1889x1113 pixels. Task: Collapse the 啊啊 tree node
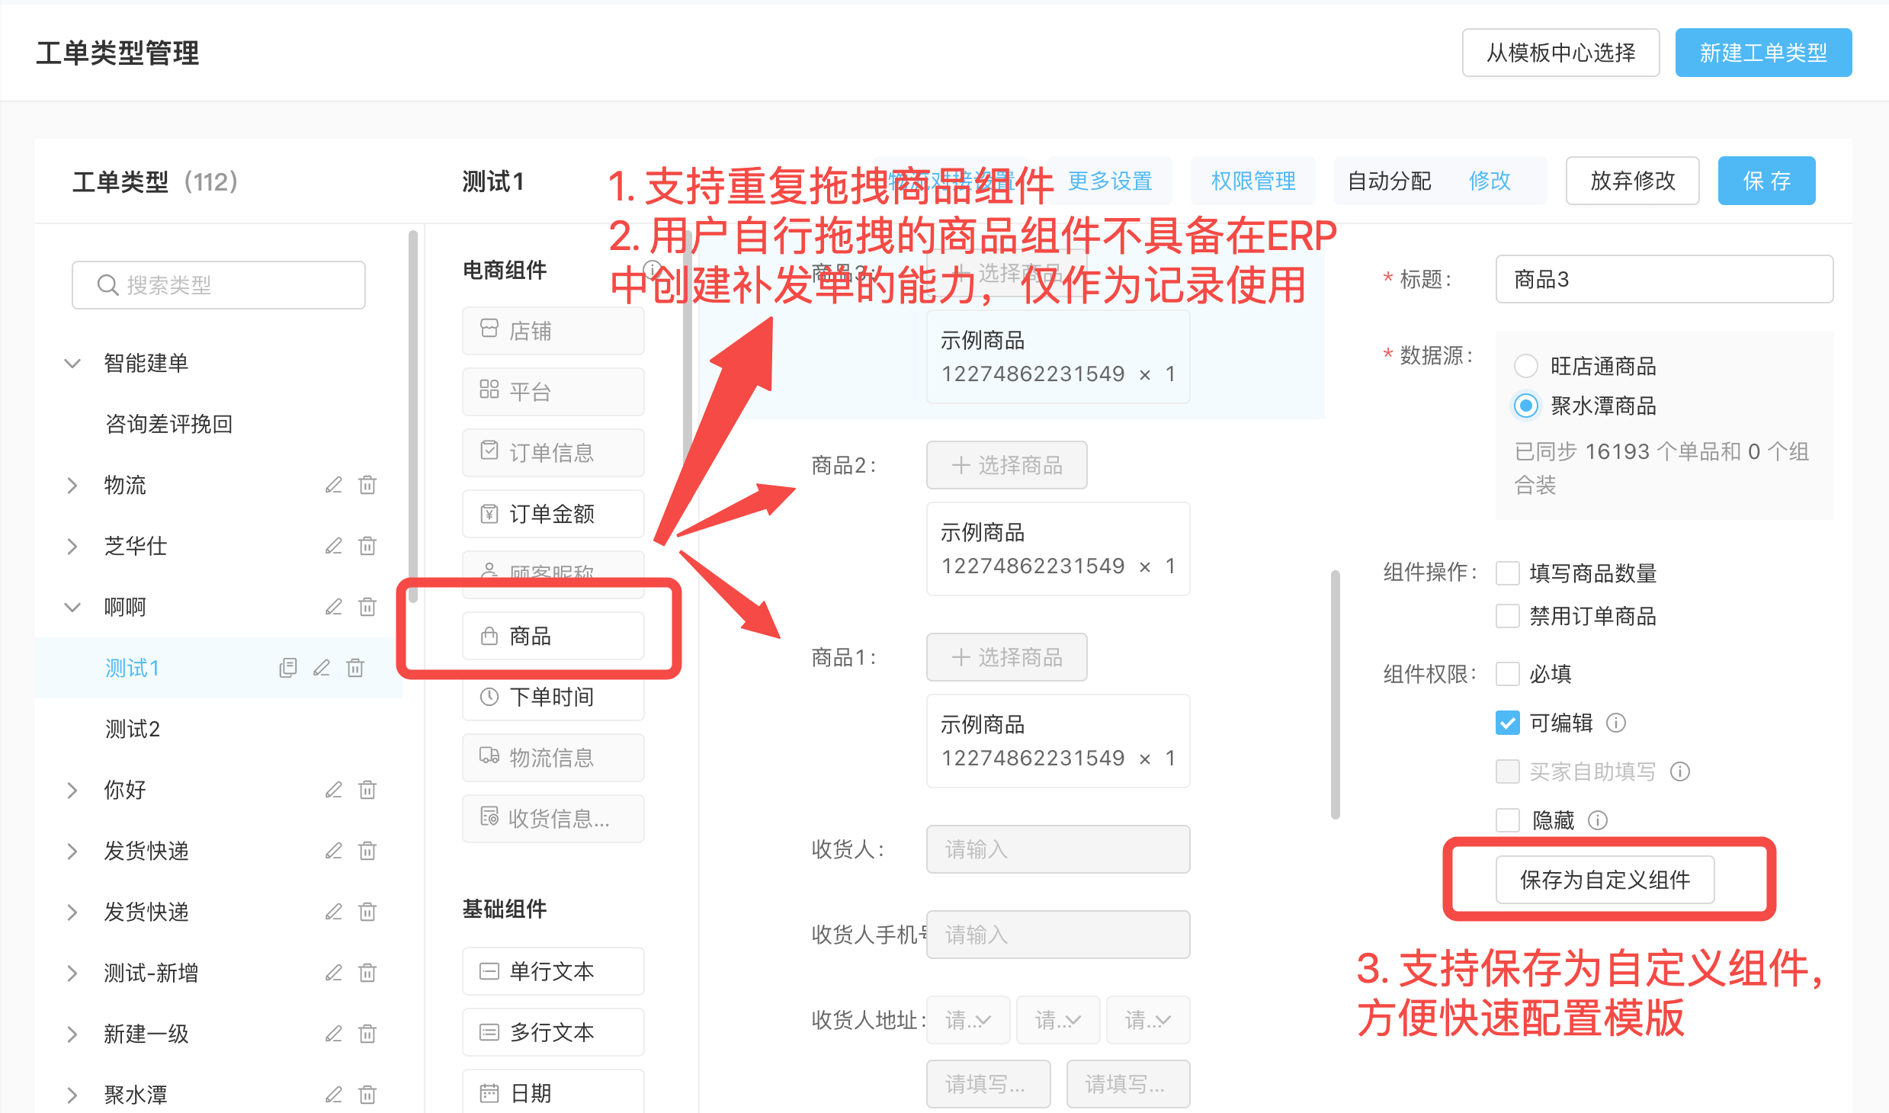[72, 607]
